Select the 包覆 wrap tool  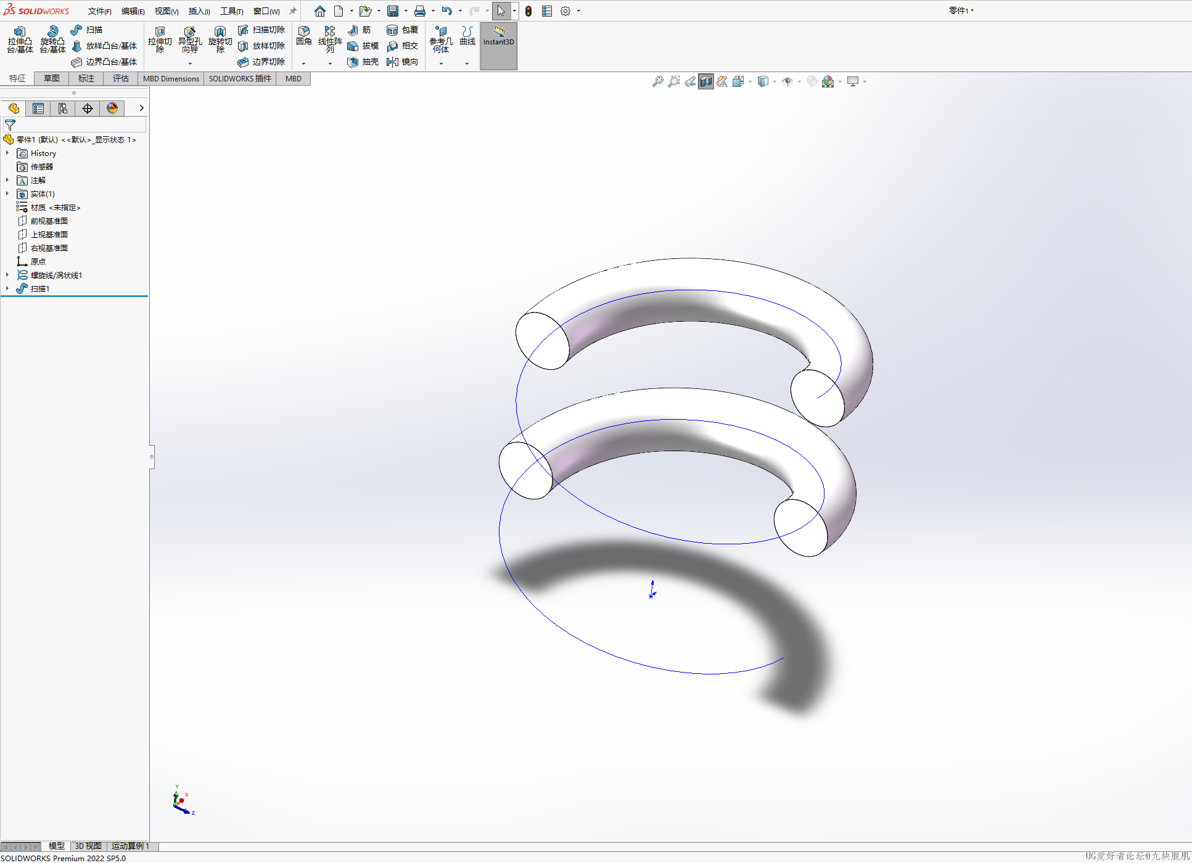(402, 30)
